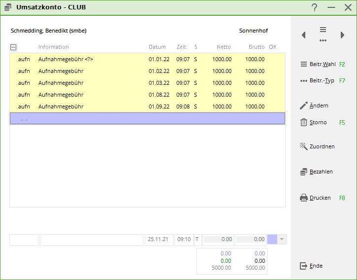
Task: Click the blue color box at bottom
Action: point(272,240)
